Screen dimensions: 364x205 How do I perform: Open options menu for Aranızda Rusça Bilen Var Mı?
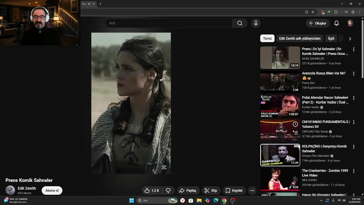tap(354, 73)
